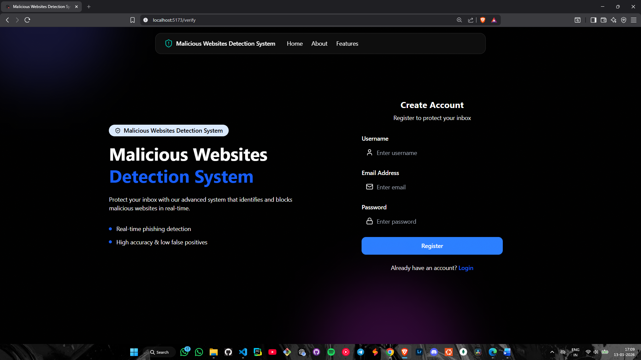Viewport: 641px width, 360px height.
Task: Open a new browser tab
Action: [89, 7]
